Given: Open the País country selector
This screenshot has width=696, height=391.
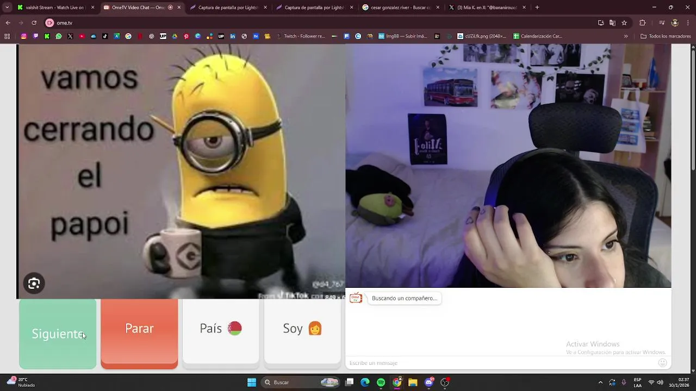Looking at the screenshot, I should pyautogui.click(x=221, y=331).
